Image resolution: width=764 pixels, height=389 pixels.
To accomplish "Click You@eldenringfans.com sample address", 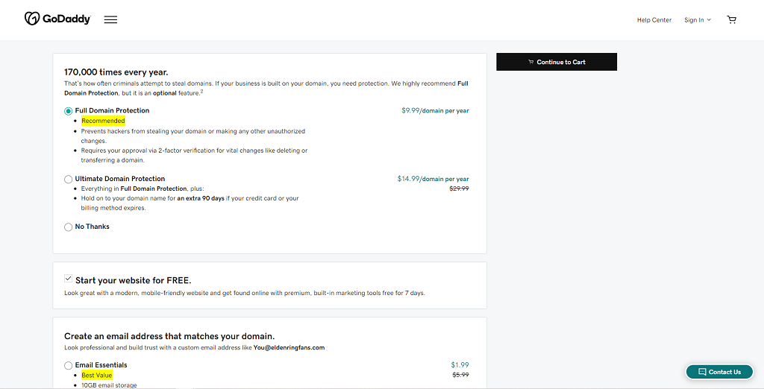I will 289,347.
